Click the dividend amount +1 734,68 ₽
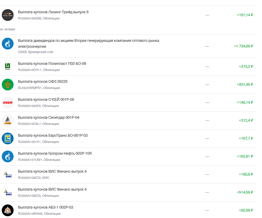The height and width of the screenshot is (218, 262). pyautogui.click(x=243, y=46)
